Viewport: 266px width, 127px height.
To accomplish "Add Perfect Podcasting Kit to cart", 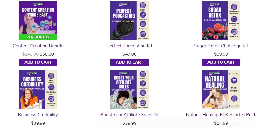I will (x=130, y=62).
